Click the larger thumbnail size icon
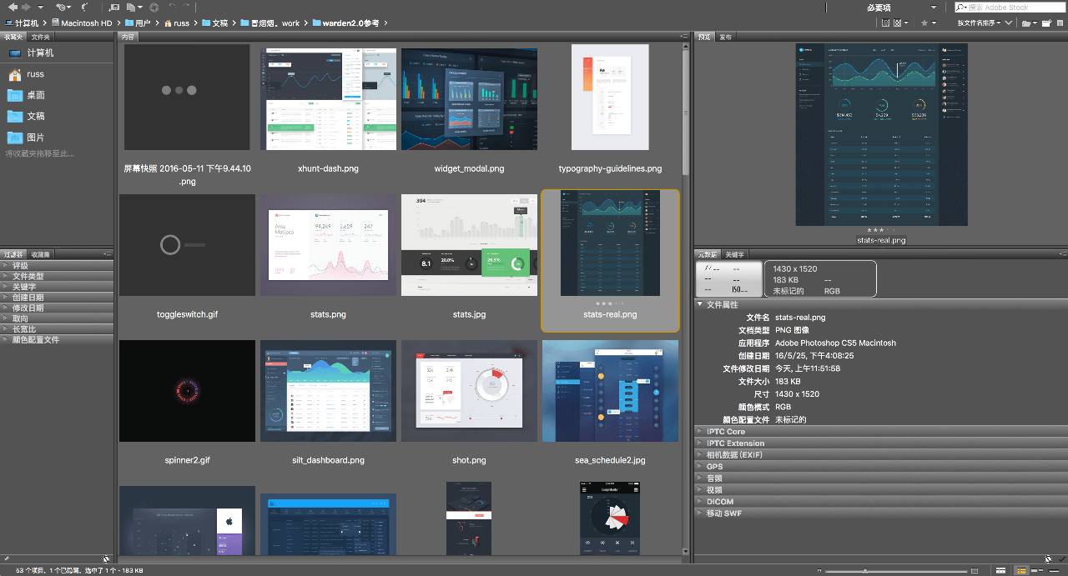Screen dimensions: 1068x576 click(975, 571)
